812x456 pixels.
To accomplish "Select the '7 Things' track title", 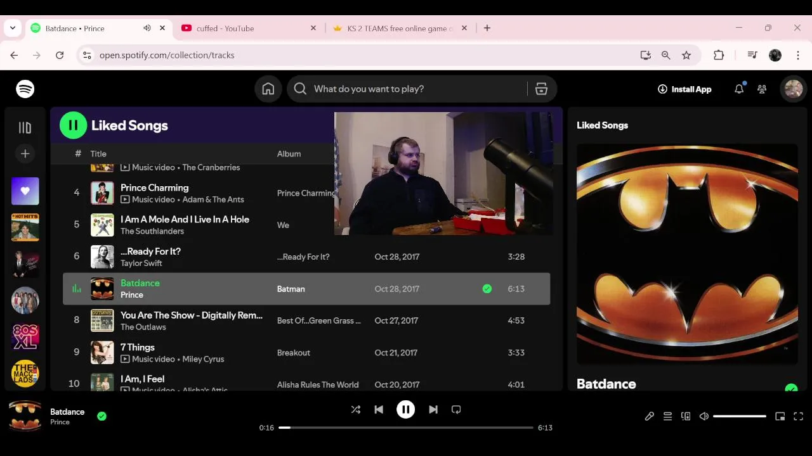I will click(x=138, y=347).
